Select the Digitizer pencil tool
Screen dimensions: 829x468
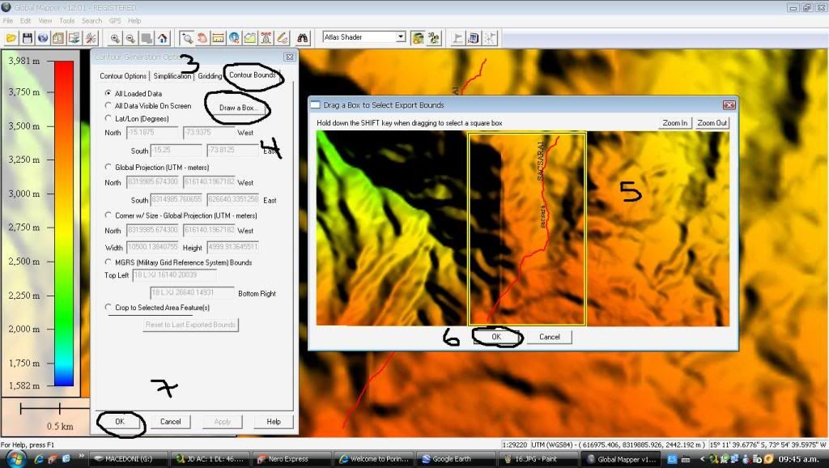(x=283, y=38)
